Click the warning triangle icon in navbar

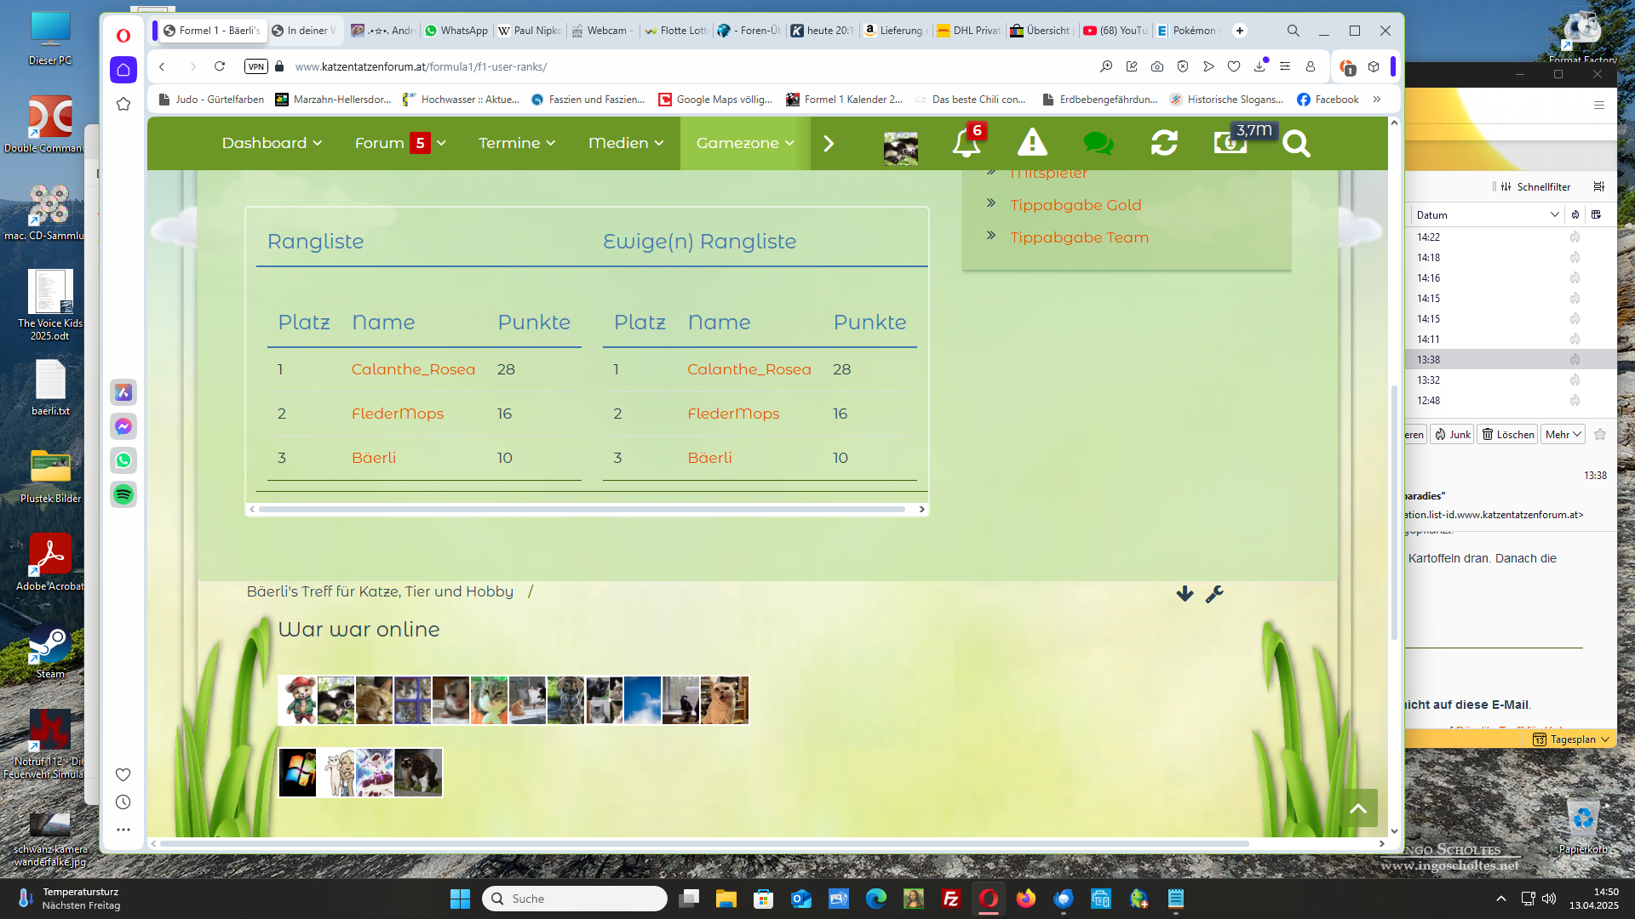[1032, 143]
